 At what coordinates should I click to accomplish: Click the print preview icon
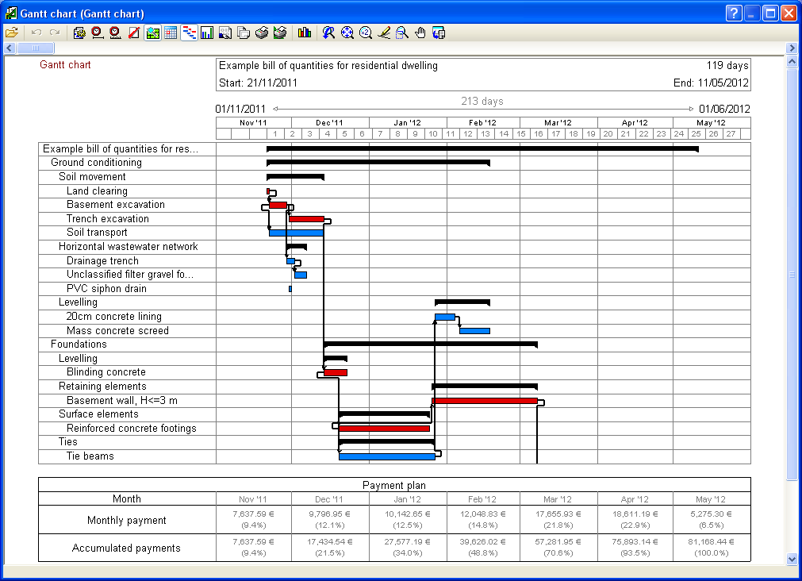(225, 33)
